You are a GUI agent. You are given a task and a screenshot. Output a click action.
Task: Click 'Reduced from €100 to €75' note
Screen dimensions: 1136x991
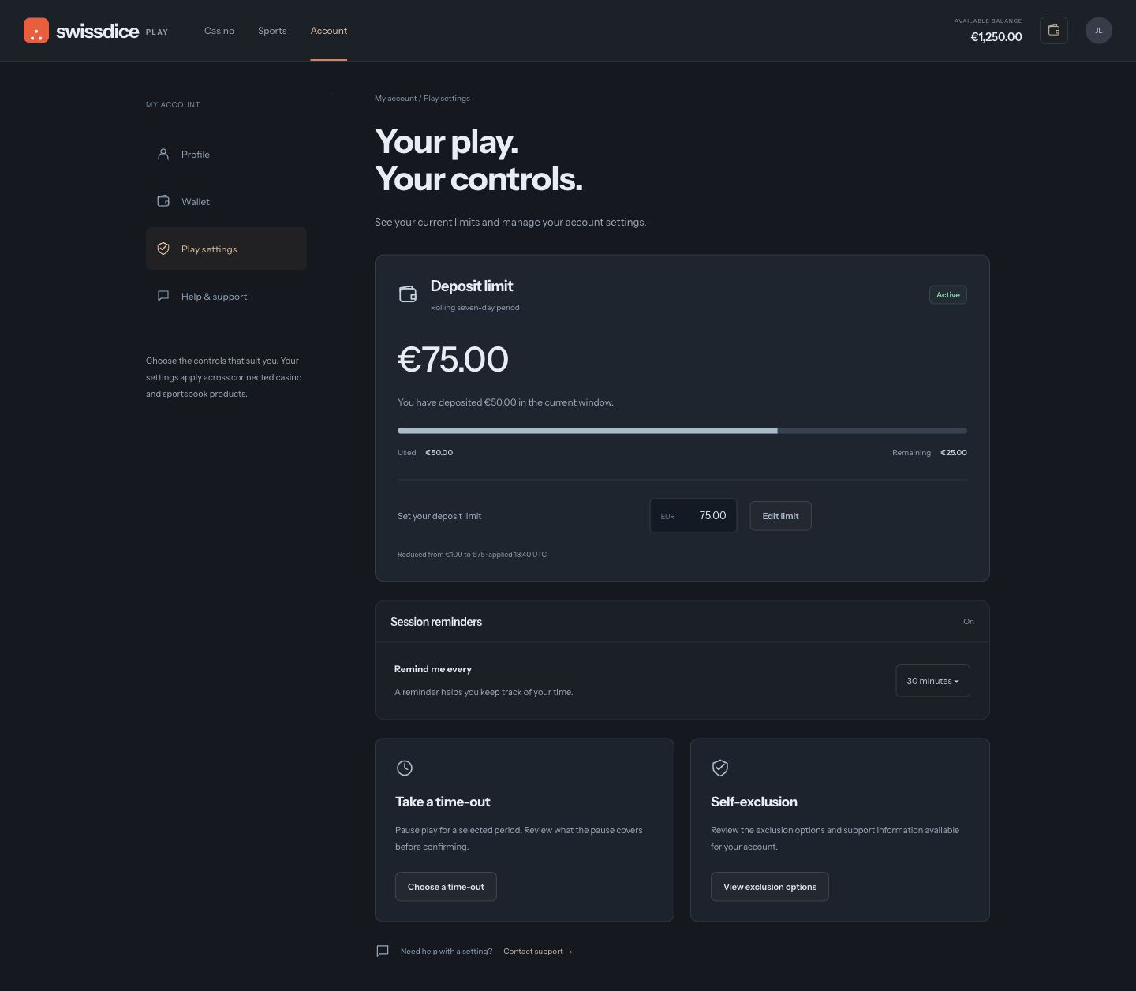point(472,555)
